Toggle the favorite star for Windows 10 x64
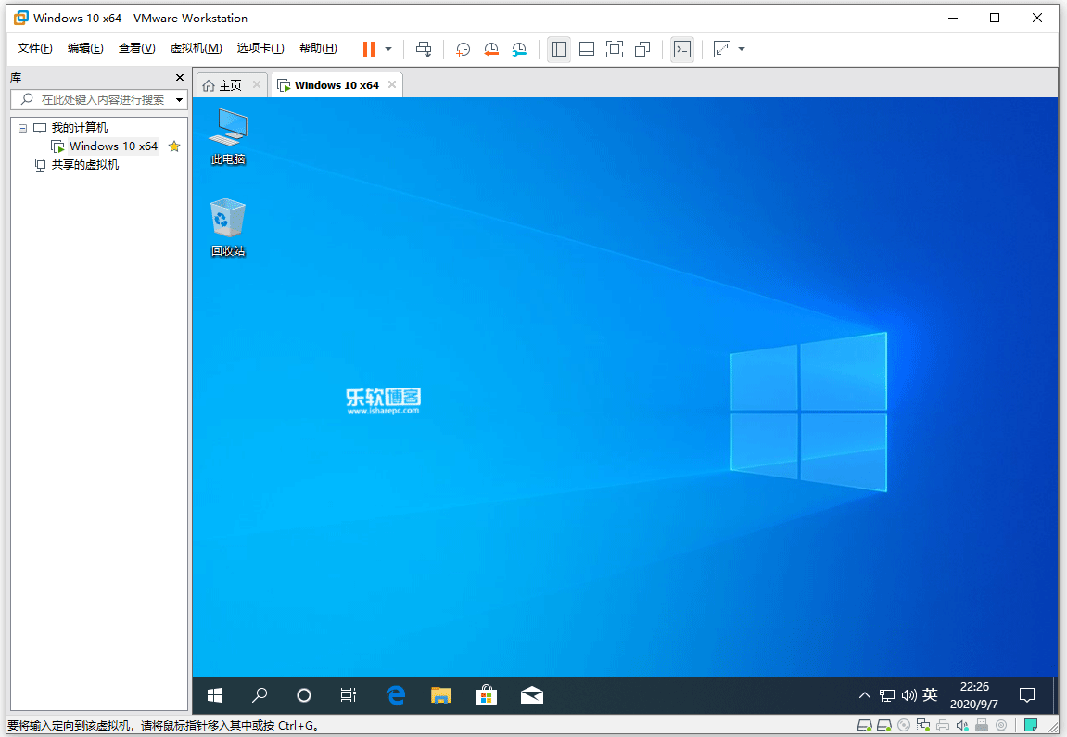Image resolution: width=1067 pixels, height=737 pixels. (174, 146)
